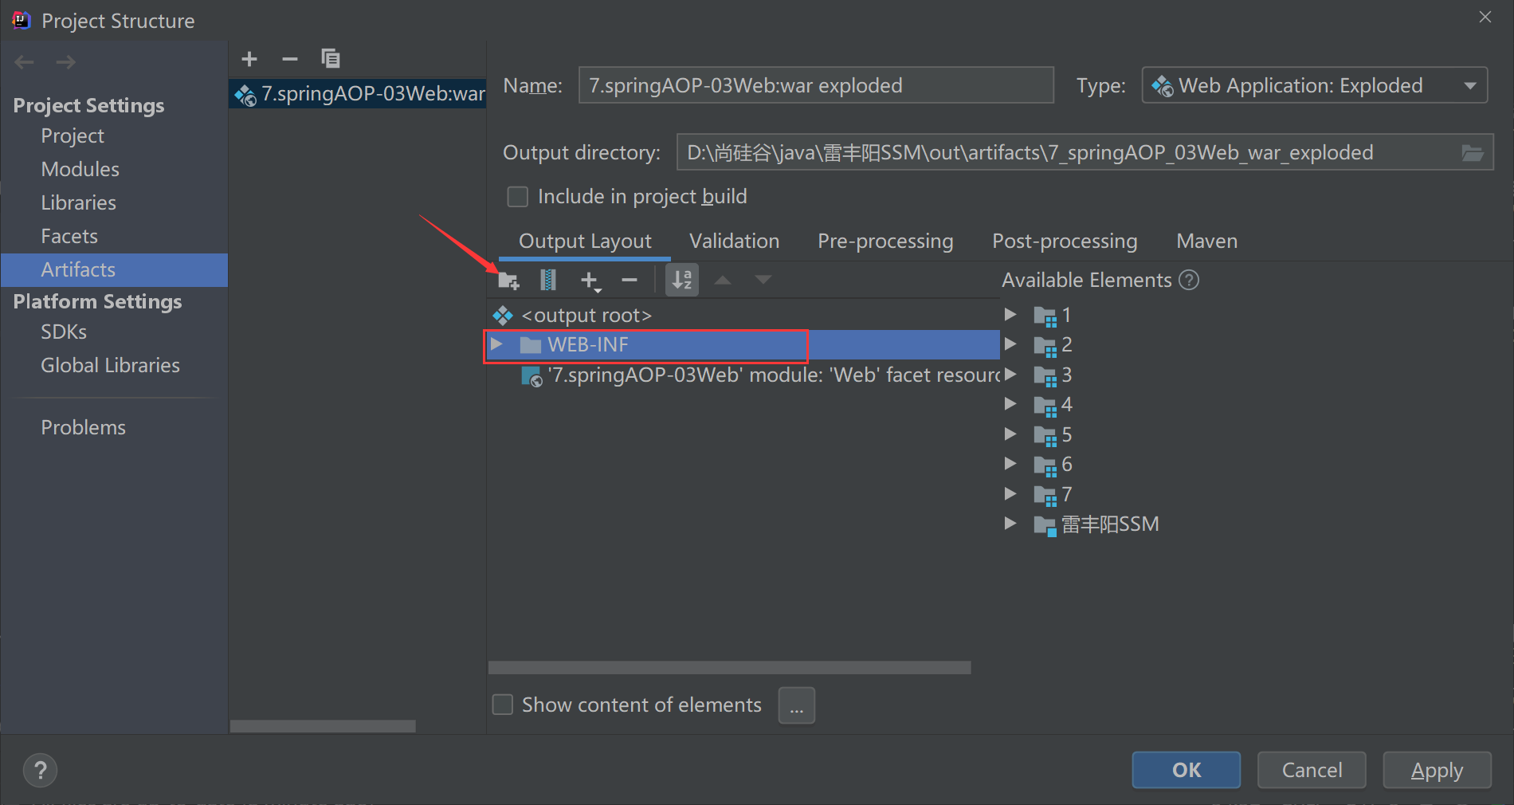Image resolution: width=1514 pixels, height=805 pixels.
Task: Click the 'create directory' icon in Output Layout toolbar
Action: pyautogui.click(x=508, y=280)
